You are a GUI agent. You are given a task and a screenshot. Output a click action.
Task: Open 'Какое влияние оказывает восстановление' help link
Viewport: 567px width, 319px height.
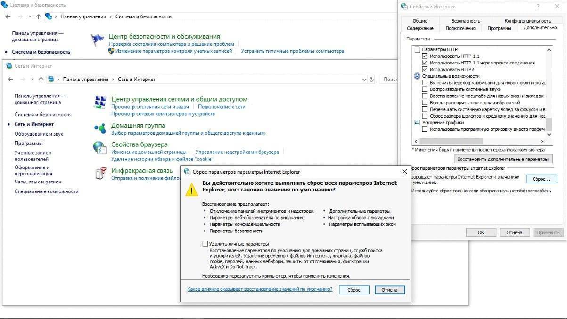(260, 289)
